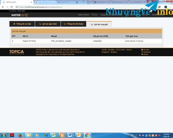This screenshot has width=173, height=138.
Task: Select the TAAM-TT-TTV6 description cell
Action: 29,41
